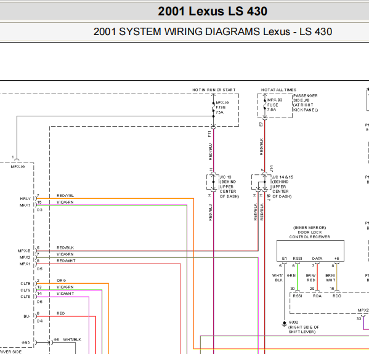Click the G8 WHT/BLK connector symbol
The width and height of the screenshot is (369, 354).
pyautogui.click(x=51, y=342)
